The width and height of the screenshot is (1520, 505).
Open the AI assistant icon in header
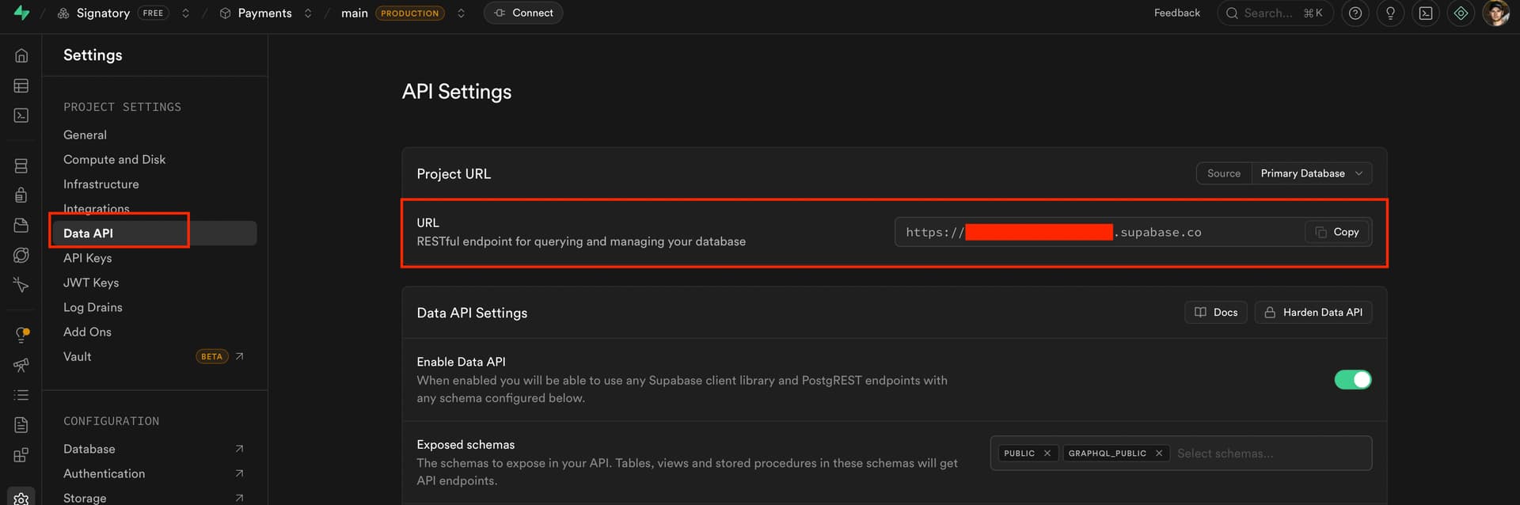pyautogui.click(x=1461, y=13)
